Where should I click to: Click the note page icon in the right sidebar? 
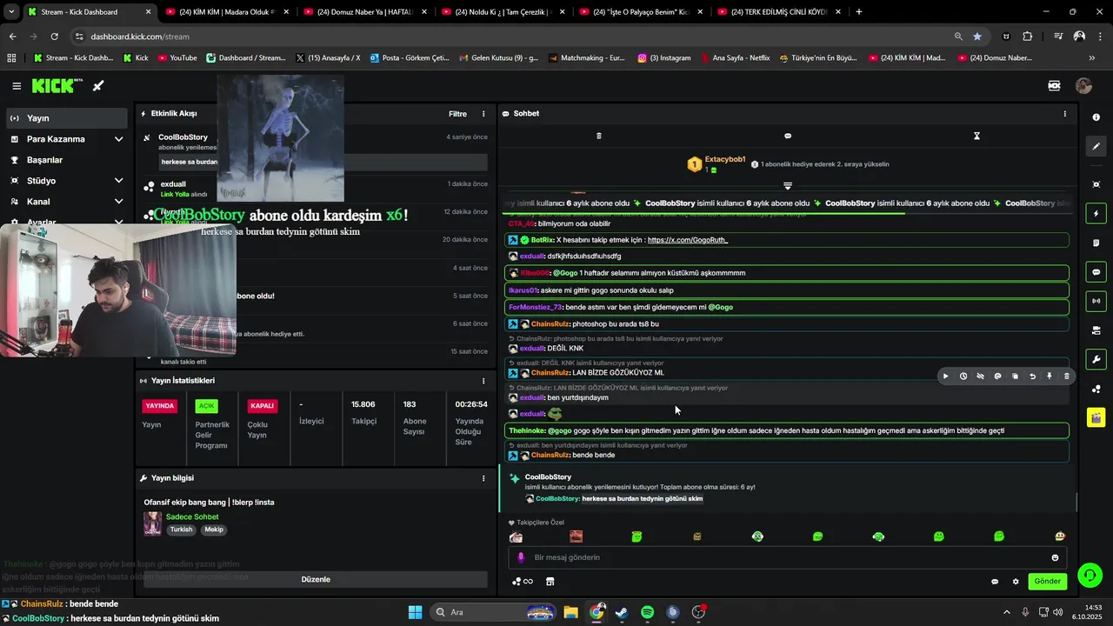[1096, 243]
